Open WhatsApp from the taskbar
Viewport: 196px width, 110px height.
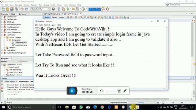tap(81, 107)
